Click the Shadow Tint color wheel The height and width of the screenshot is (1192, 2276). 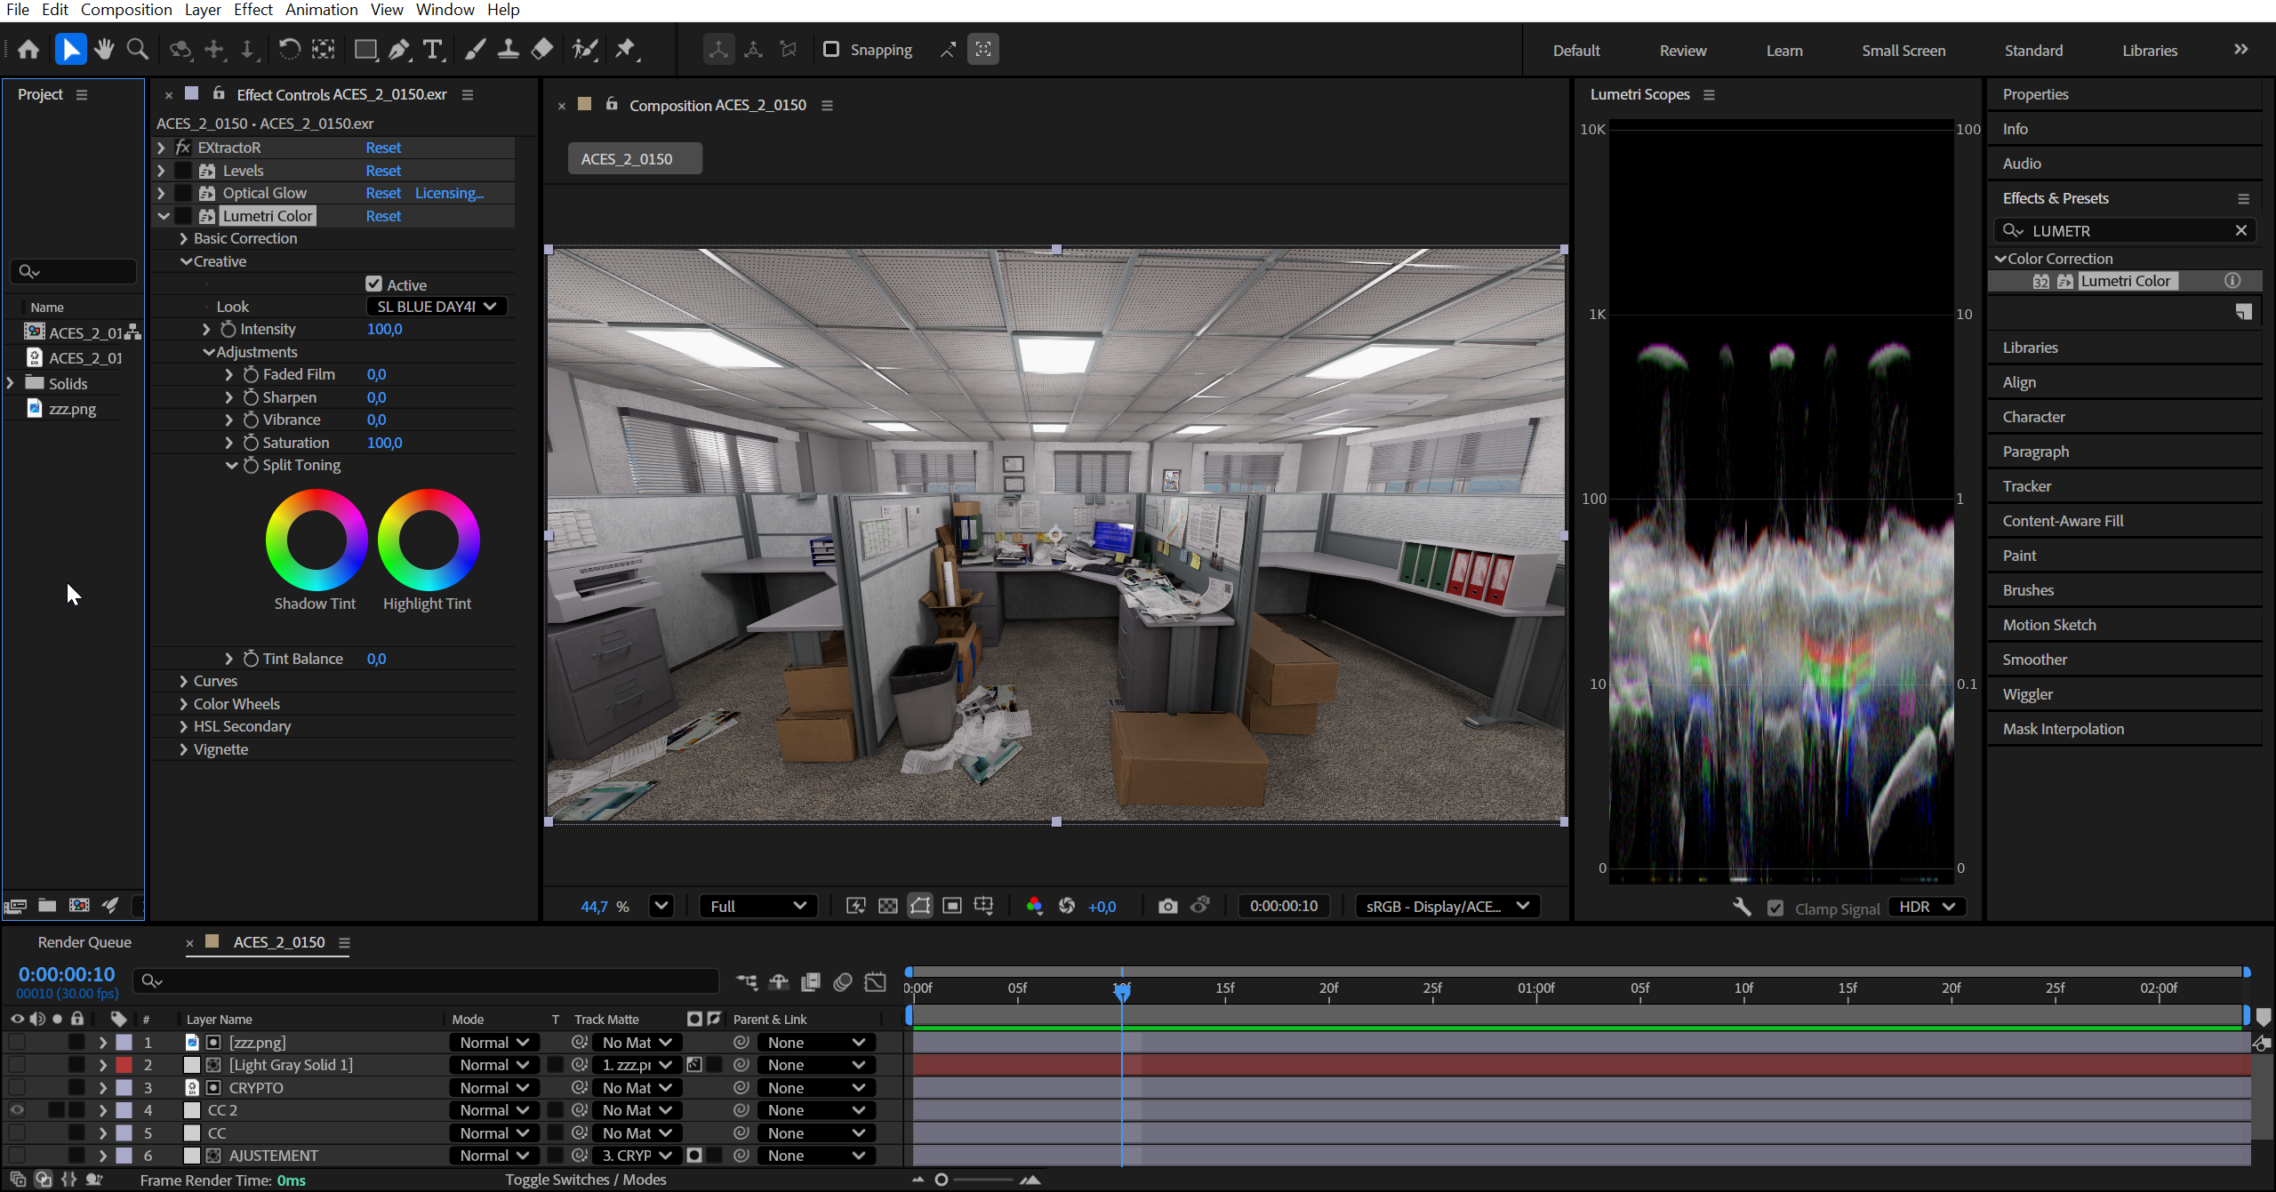pos(316,540)
